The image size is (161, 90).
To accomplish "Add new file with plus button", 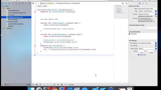I will click(3, 84).
